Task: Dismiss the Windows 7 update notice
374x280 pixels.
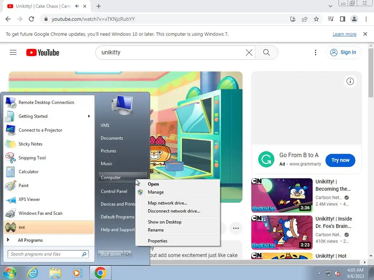Action: (x=365, y=34)
